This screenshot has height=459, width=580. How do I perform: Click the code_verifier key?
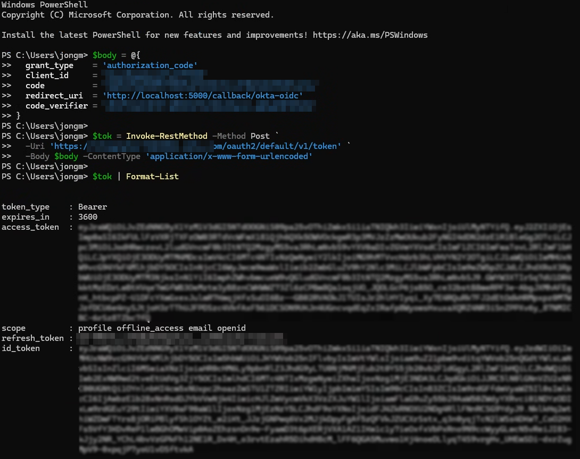(56, 106)
